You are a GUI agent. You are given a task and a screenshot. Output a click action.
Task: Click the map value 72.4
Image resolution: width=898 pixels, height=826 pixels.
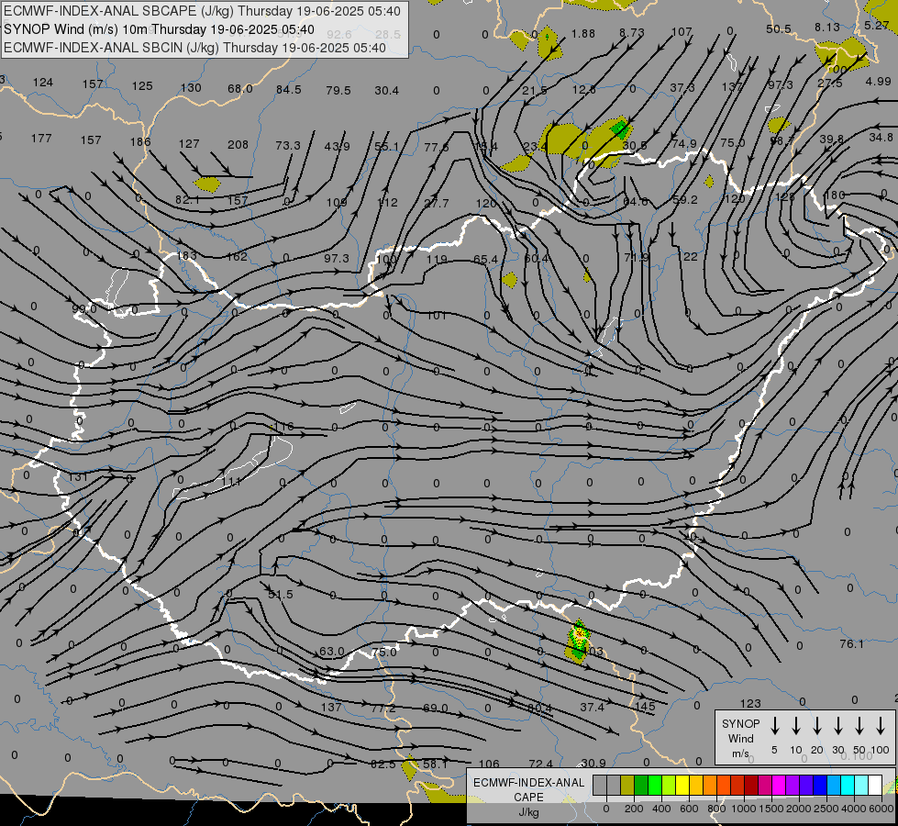tap(541, 764)
